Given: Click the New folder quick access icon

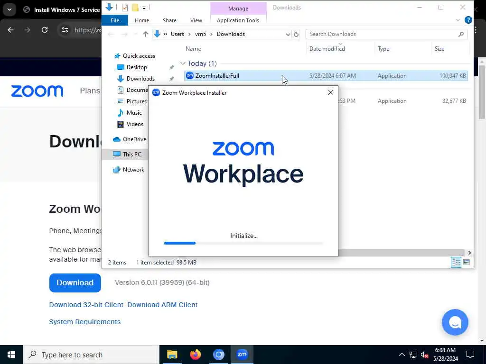Looking at the screenshot, I should (135, 8).
